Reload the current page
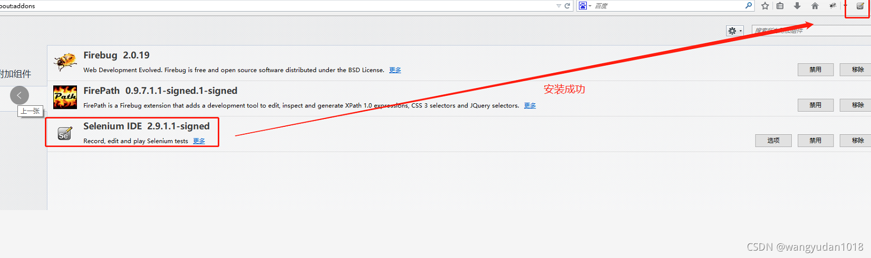Image resolution: width=871 pixels, height=258 pixels. (567, 6)
